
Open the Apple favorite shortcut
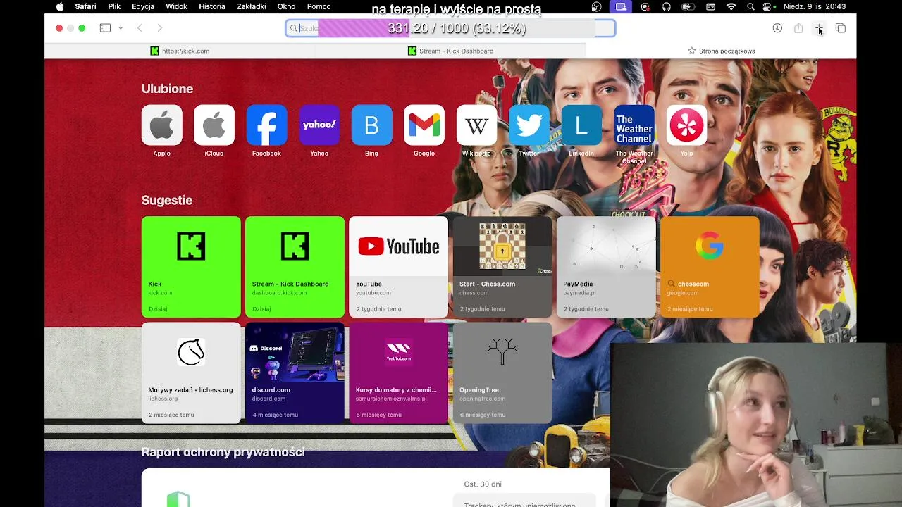click(161, 125)
